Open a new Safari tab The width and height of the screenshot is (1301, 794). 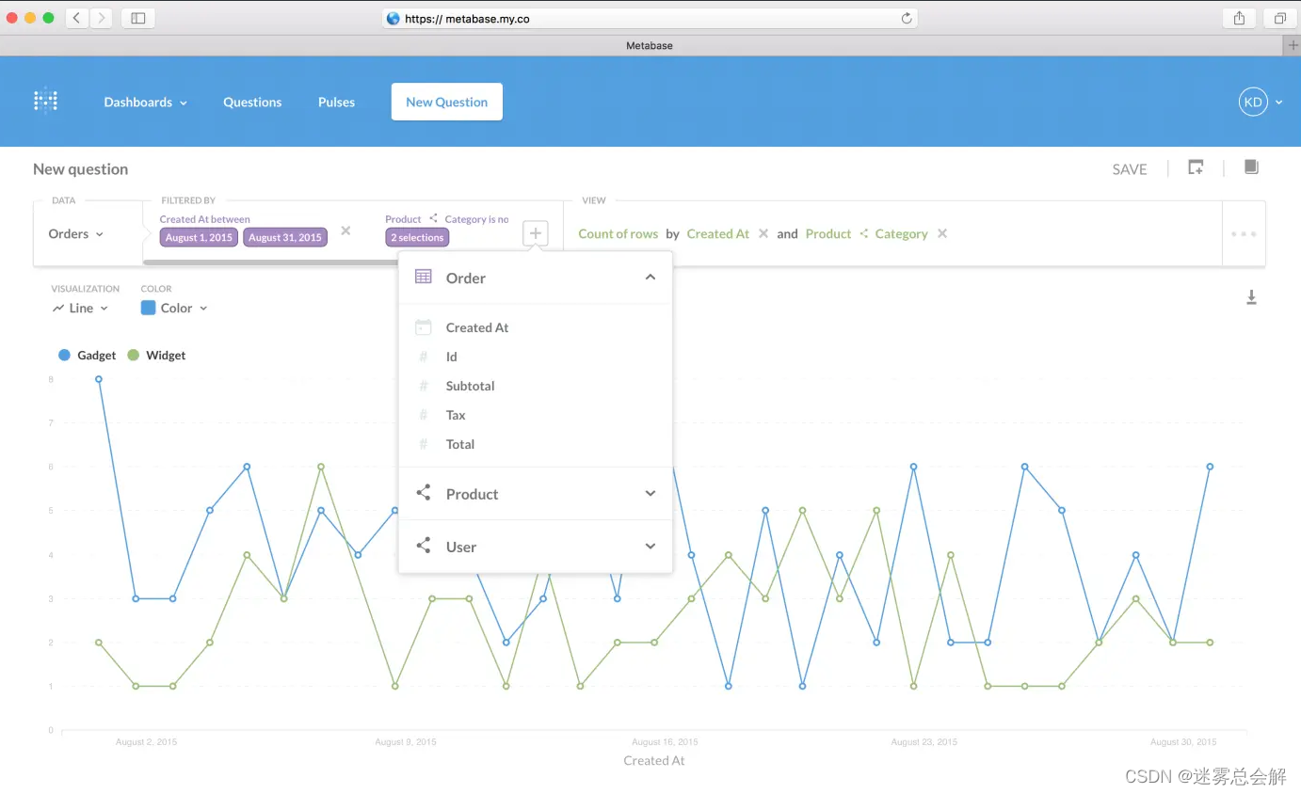pyautogui.click(x=1293, y=45)
